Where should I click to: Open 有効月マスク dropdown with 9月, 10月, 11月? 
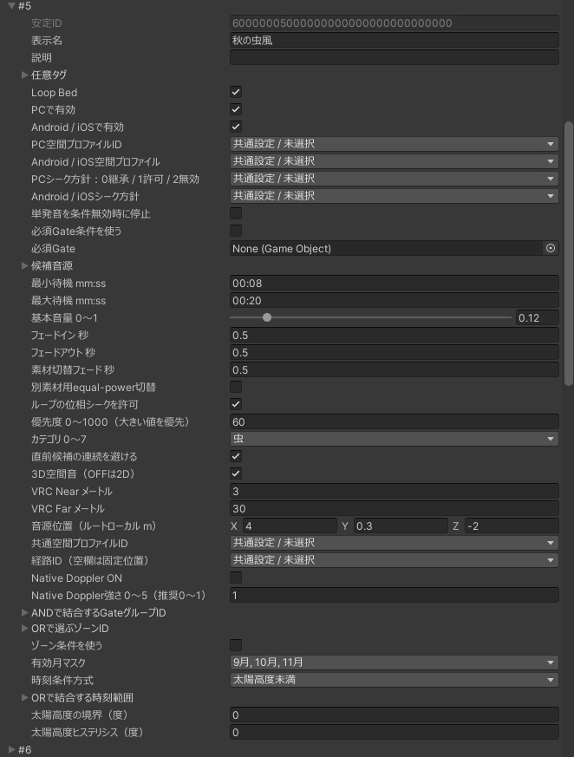coord(394,662)
